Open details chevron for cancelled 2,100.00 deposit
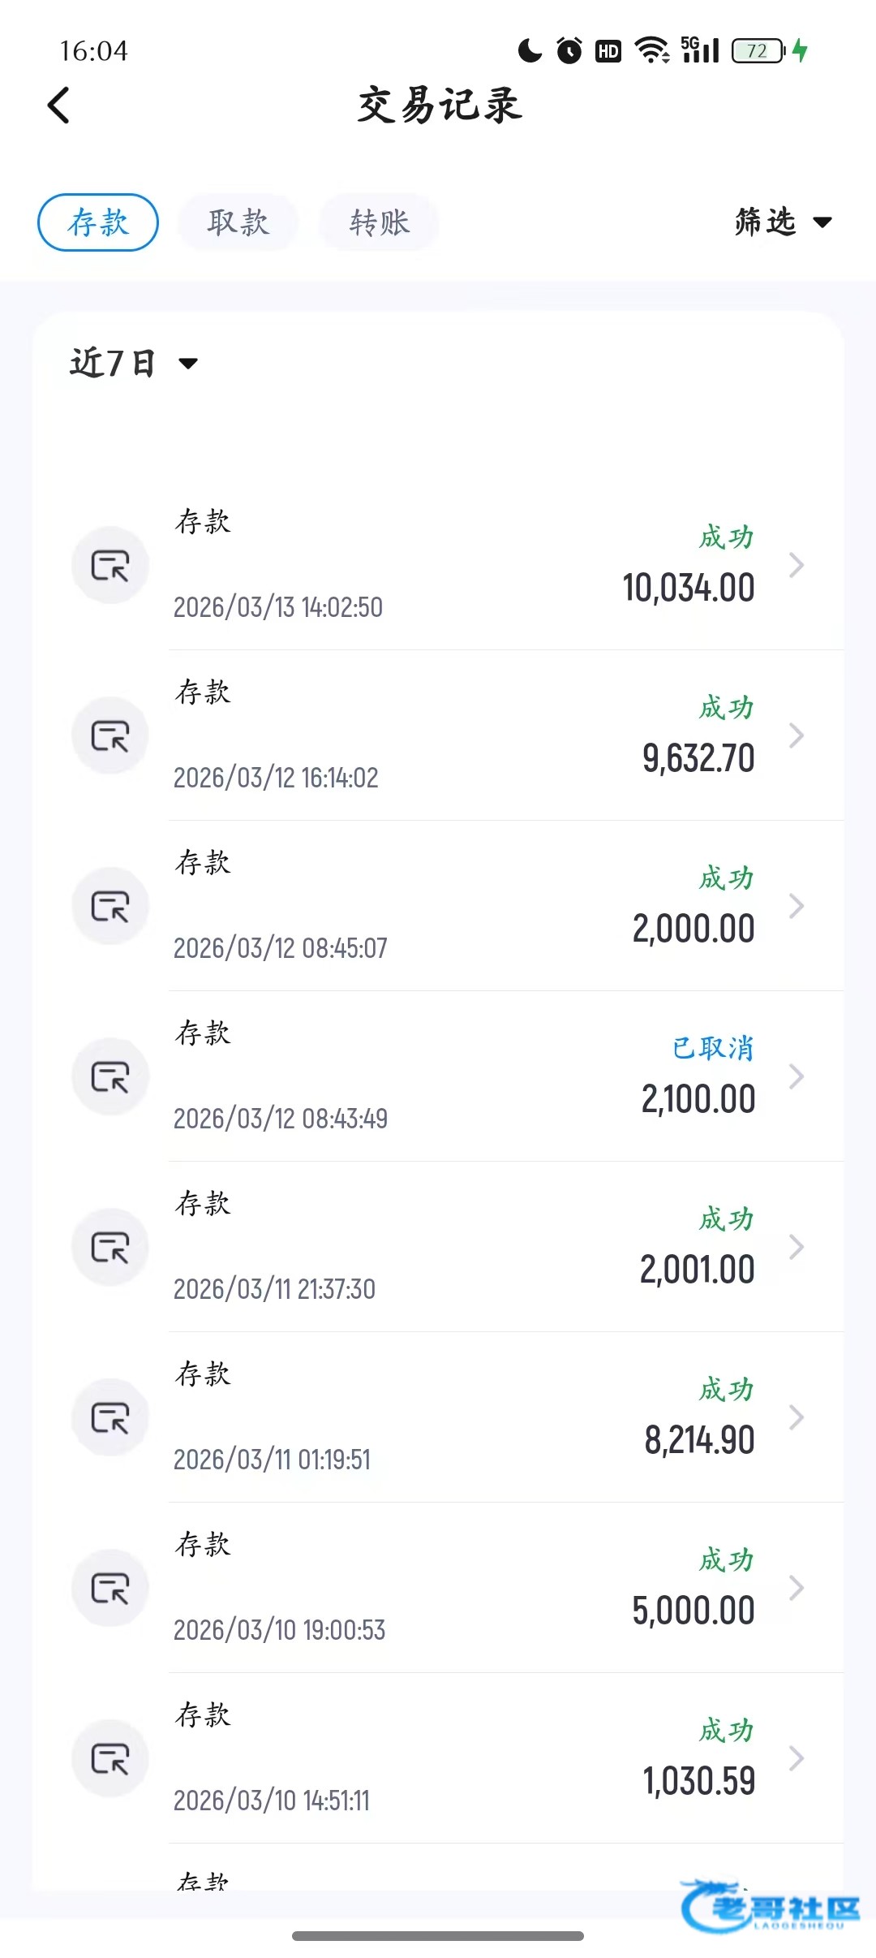Image resolution: width=876 pixels, height=1958 pixels. pos(797,1076)
